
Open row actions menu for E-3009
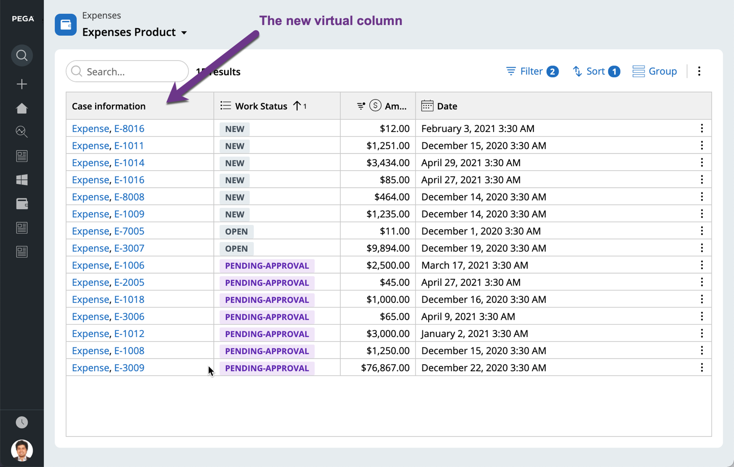tap(702, 368)
